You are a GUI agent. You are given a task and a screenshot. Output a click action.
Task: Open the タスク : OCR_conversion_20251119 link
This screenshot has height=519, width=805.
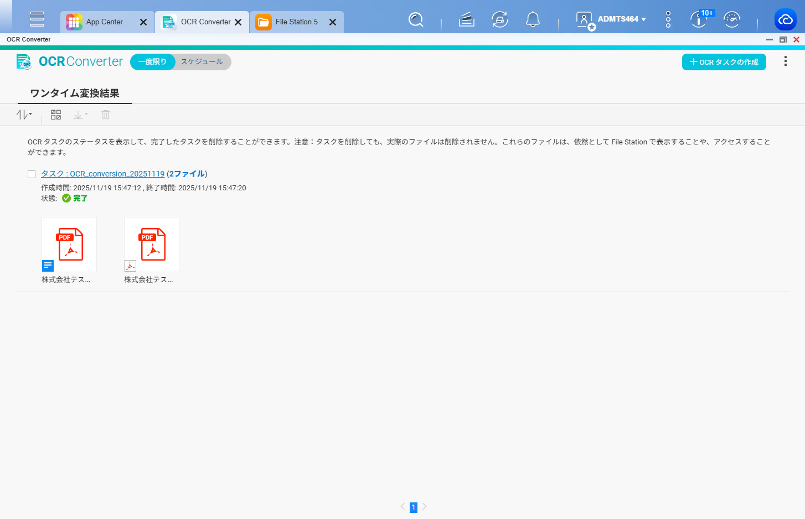[x=103, y=174]
